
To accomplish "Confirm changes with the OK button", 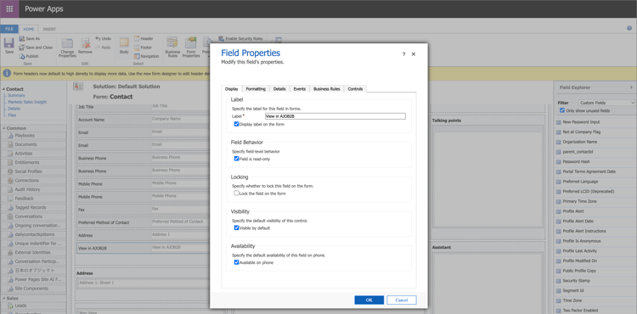I will (369, 300).
